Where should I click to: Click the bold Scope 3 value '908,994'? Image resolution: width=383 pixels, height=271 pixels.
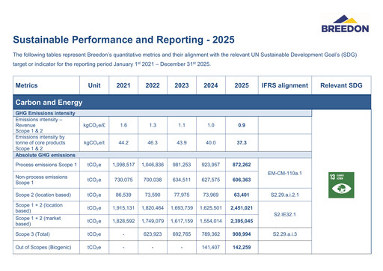click(242, 234)
